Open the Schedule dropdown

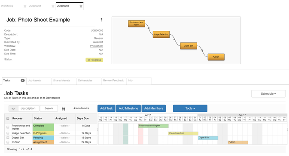click(268, 93)
